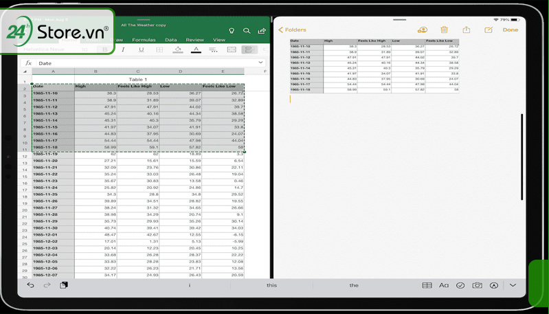Viewport: 549px width, 314px height.
Task: Tap the Excel window grabber handle
Action: [144, 20]
